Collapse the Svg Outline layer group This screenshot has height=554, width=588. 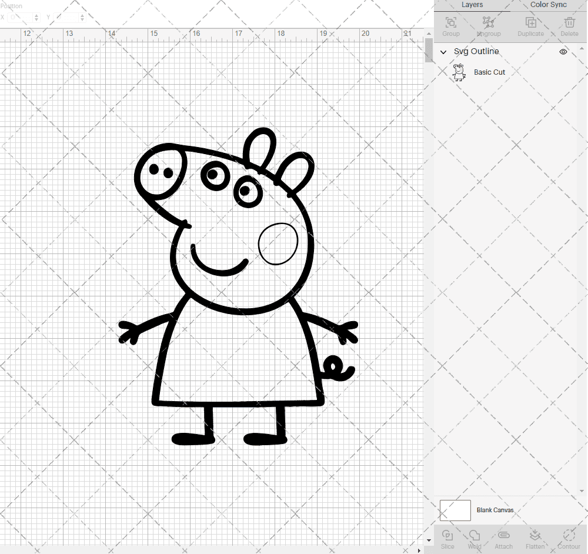443,52
